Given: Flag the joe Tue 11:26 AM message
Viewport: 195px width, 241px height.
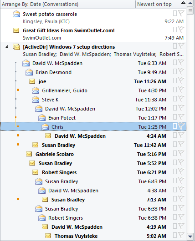Looking at the screenshot, I should pyautogui.click(x=181, y=80).
